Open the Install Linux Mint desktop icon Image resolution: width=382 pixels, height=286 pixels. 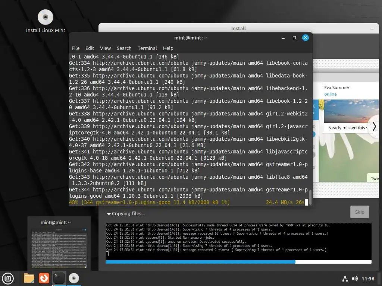click(46, 21)
